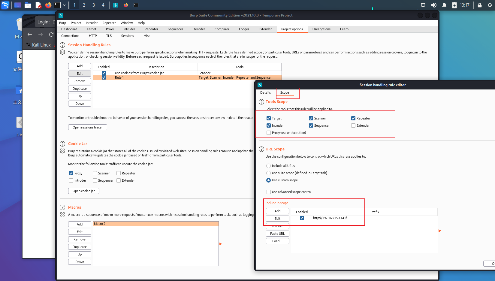Image resolution: width=495 pixels, height=281 pixels.
Task: Click the Cookie Jar help icon
Action: pos(62,144)
